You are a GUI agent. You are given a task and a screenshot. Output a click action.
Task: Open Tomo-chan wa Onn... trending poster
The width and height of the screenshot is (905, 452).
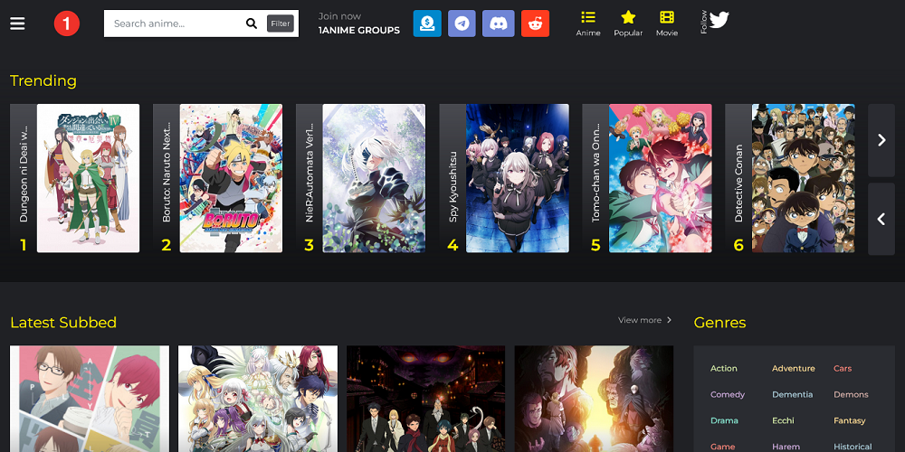(x=661, y=178)
